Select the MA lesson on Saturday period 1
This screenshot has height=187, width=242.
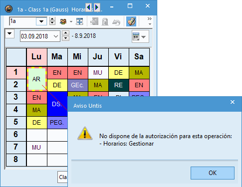point(139,73)
